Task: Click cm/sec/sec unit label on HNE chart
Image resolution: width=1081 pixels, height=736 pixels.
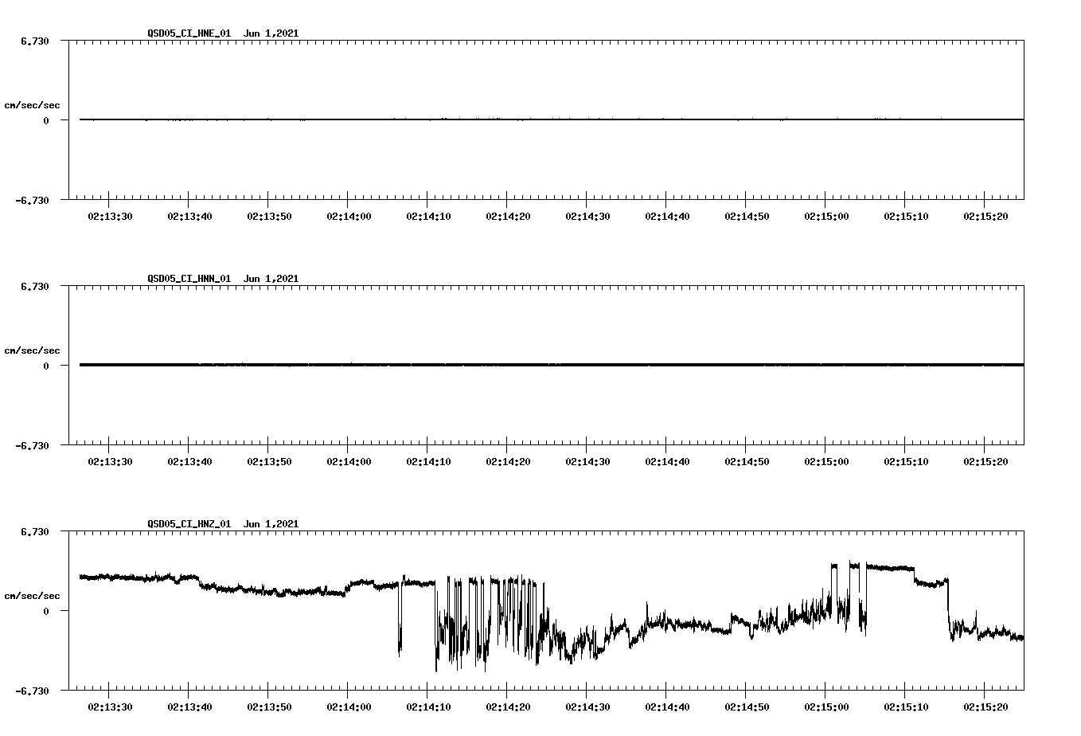Action: coord(33,105)
